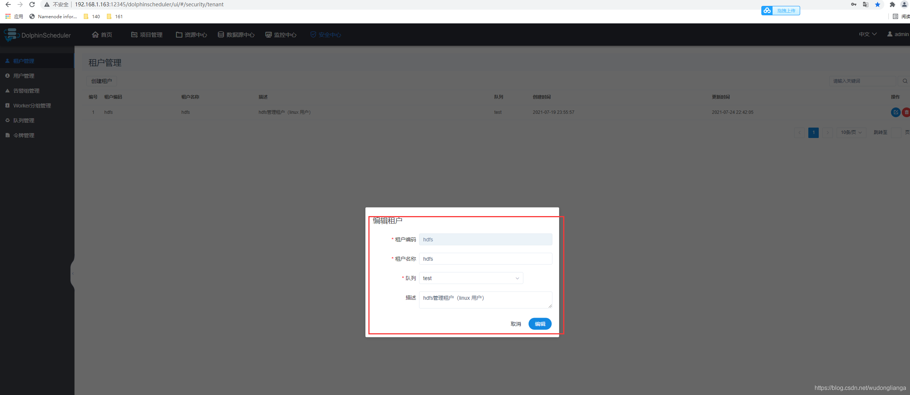Image resolution: width=910 pixels, height=395 pixels.
Task: Collapse the left sidebar with handle
Action: pyautogui.click(x=73, y=273)
